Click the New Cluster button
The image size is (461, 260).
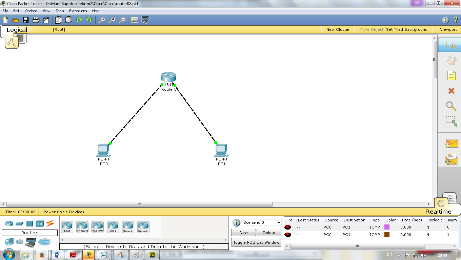[x=338, y=29]
